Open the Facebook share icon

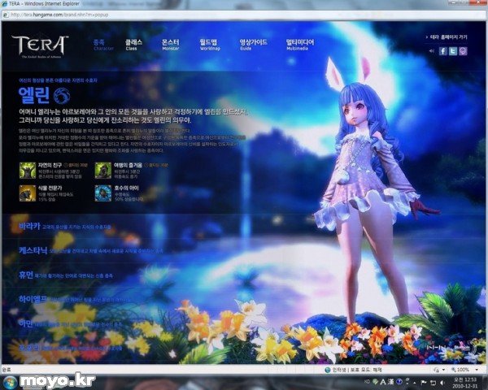tap(443, 51)
